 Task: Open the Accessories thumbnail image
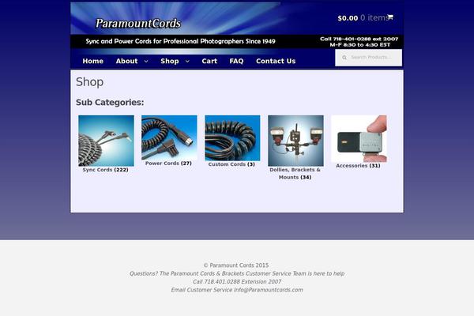[x=359, y=139]
